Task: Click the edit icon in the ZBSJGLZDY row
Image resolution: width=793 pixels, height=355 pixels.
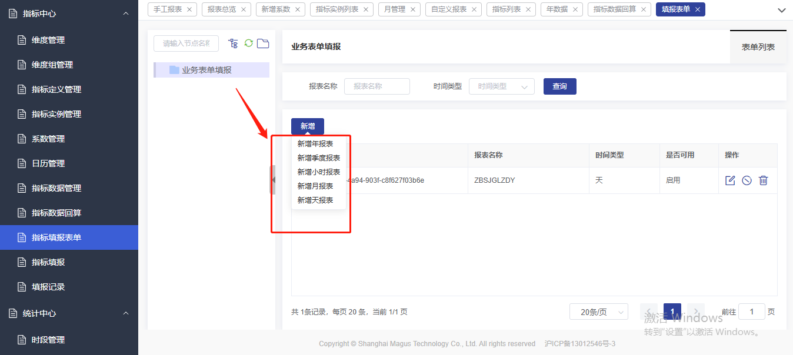Action: coord(730,180)
